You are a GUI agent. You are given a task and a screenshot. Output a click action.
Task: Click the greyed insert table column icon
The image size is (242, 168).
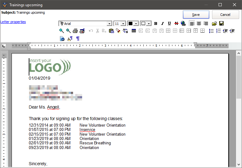click(x=155, y=31)
